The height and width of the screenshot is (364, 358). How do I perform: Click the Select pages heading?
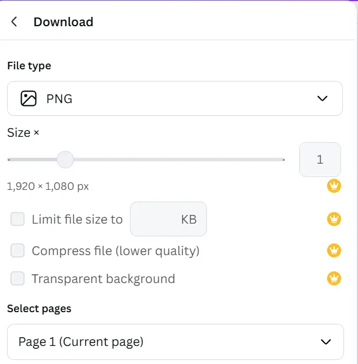click(x=39, y=309)
